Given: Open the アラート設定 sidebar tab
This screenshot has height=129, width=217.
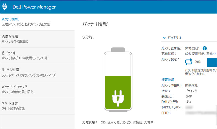Looking at the screenshot, I should 37,107.
